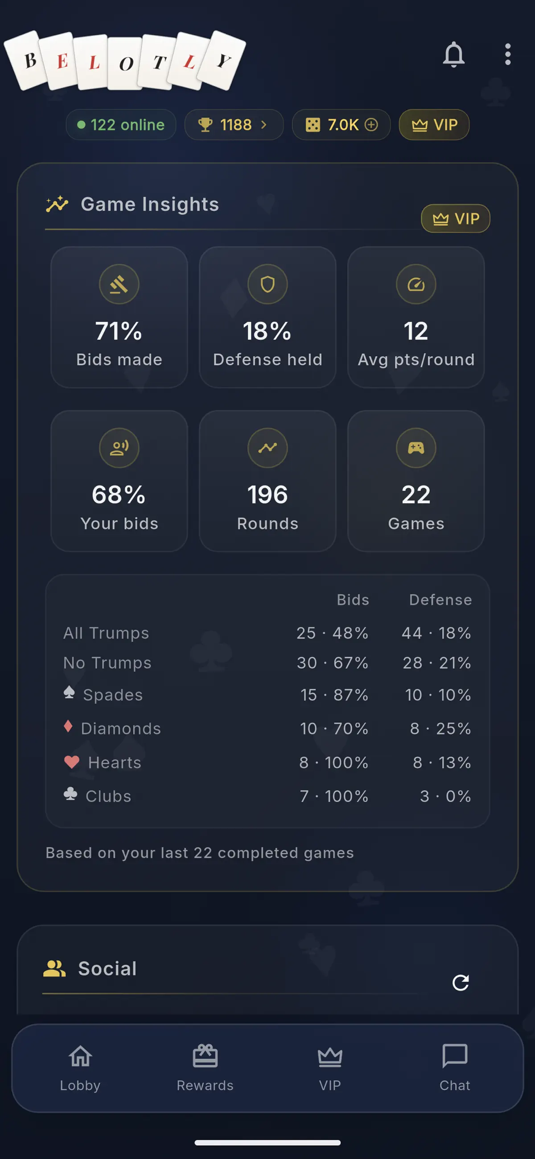Refresh the Social section
The width and height of the screenshot is (535, 1159).
click(461, 983)
